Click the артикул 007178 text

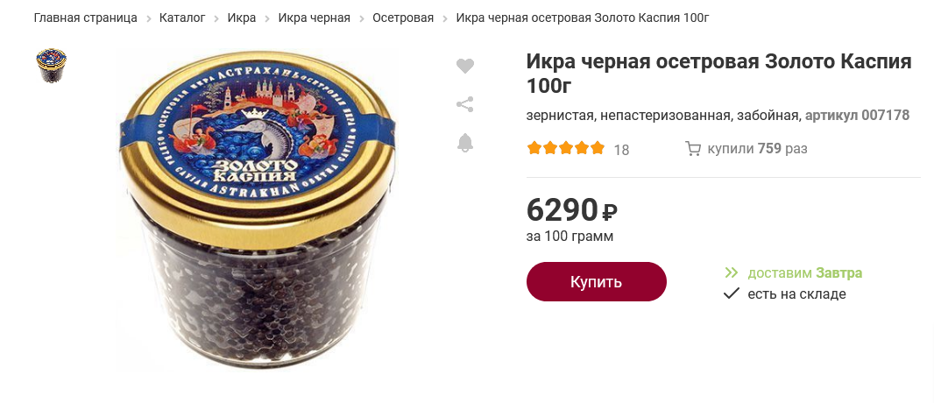[857, 116]
